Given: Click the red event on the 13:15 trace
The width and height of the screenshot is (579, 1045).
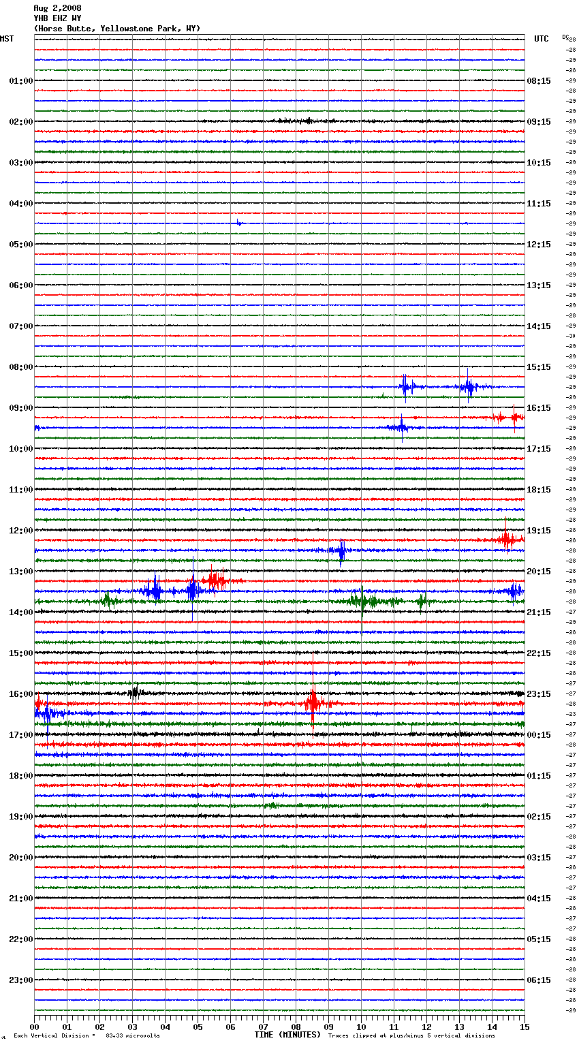Looking at the screenshot, I should click(216, 580).
